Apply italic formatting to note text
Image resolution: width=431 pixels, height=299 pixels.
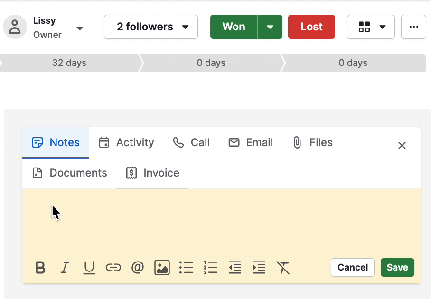(x=65, y=267)
